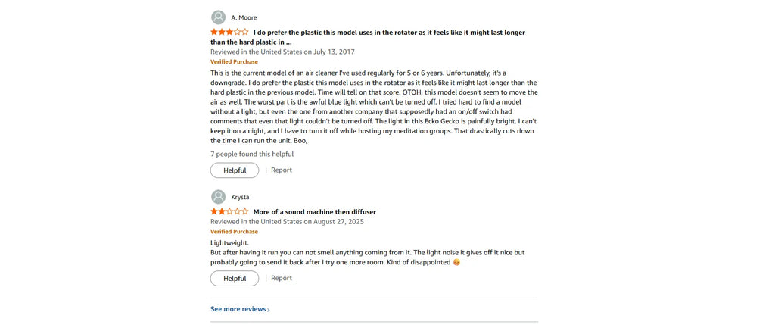Click Verified Purchase under Krysta's review
The width and height of the screenshot is (775, 331).
point(234,232)
